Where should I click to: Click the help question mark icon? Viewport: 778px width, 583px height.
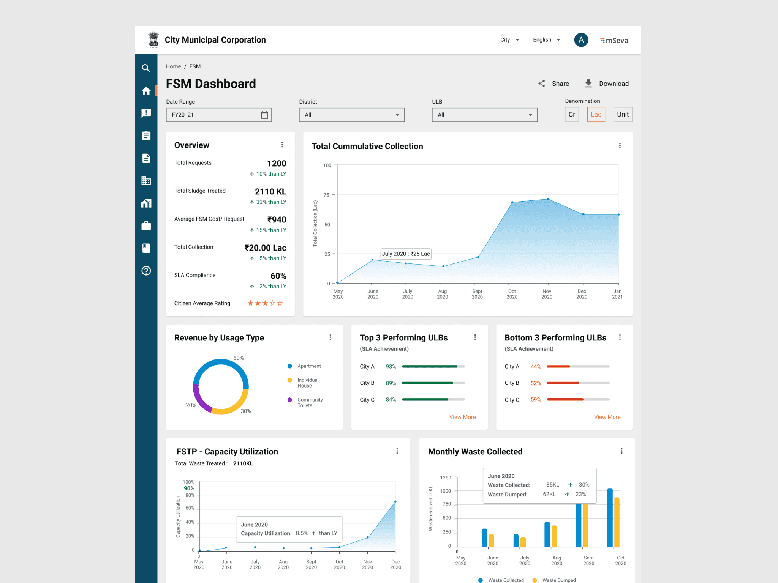(146, 271)
